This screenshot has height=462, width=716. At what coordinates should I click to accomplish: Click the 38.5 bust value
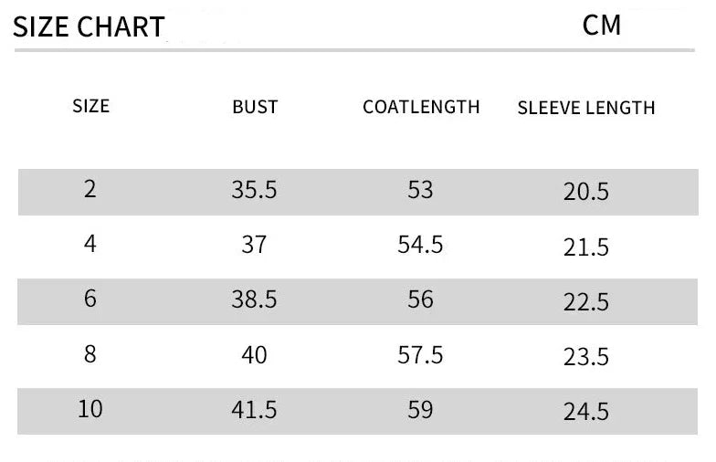[254, 299]
